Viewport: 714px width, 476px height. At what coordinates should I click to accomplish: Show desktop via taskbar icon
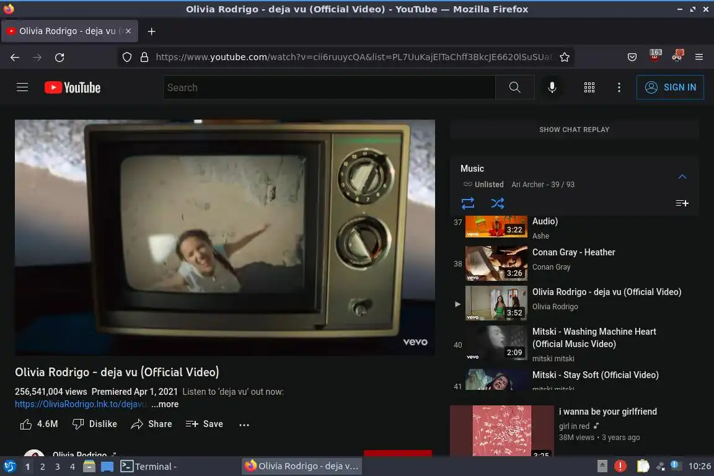pos(107,467)
